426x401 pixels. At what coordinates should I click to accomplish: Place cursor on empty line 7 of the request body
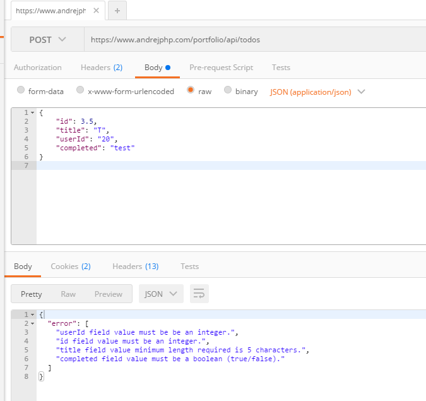pos(231,165)
